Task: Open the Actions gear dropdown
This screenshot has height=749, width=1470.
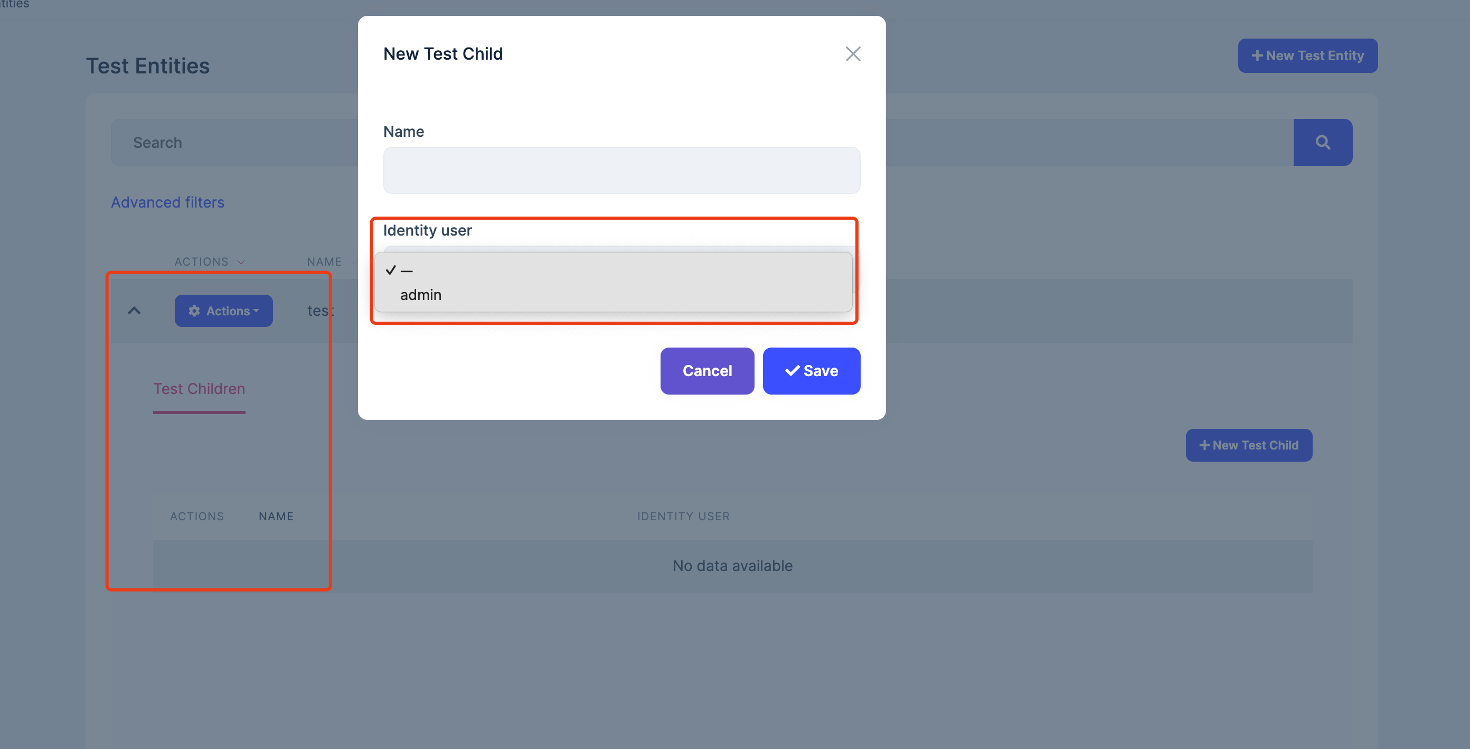Action: (224, 311)
